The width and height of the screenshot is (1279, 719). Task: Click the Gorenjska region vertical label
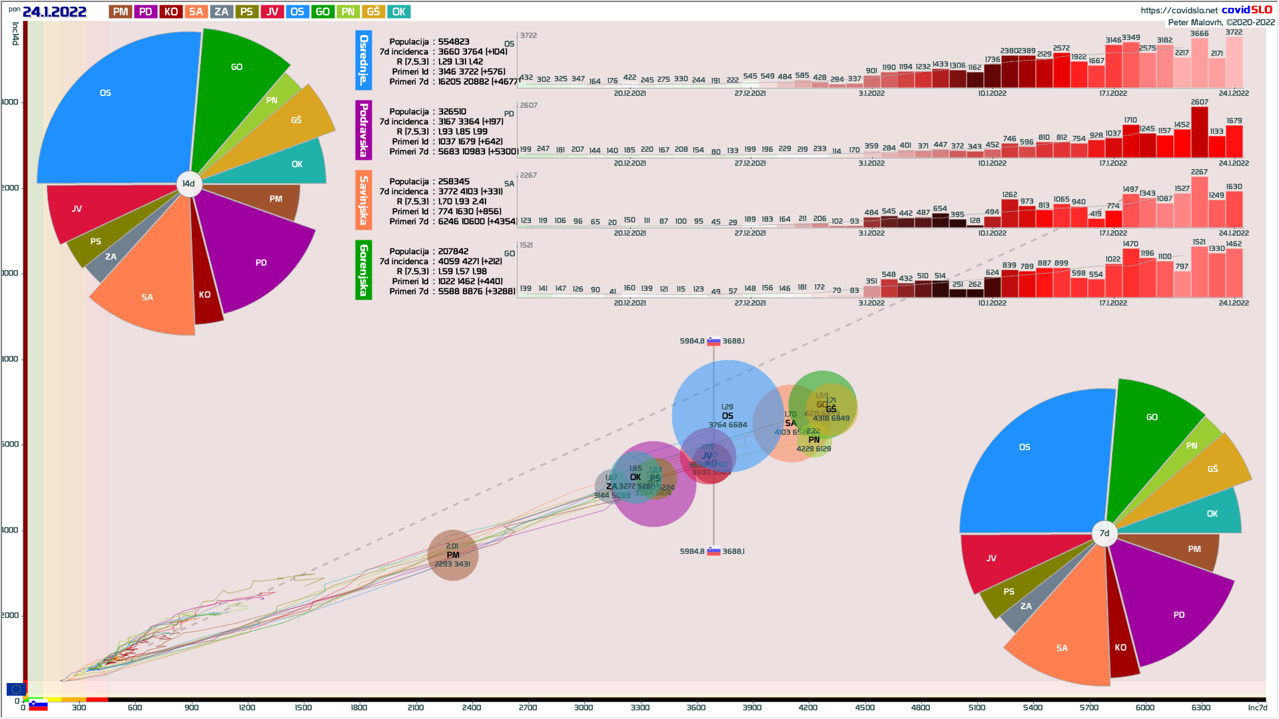364,270
